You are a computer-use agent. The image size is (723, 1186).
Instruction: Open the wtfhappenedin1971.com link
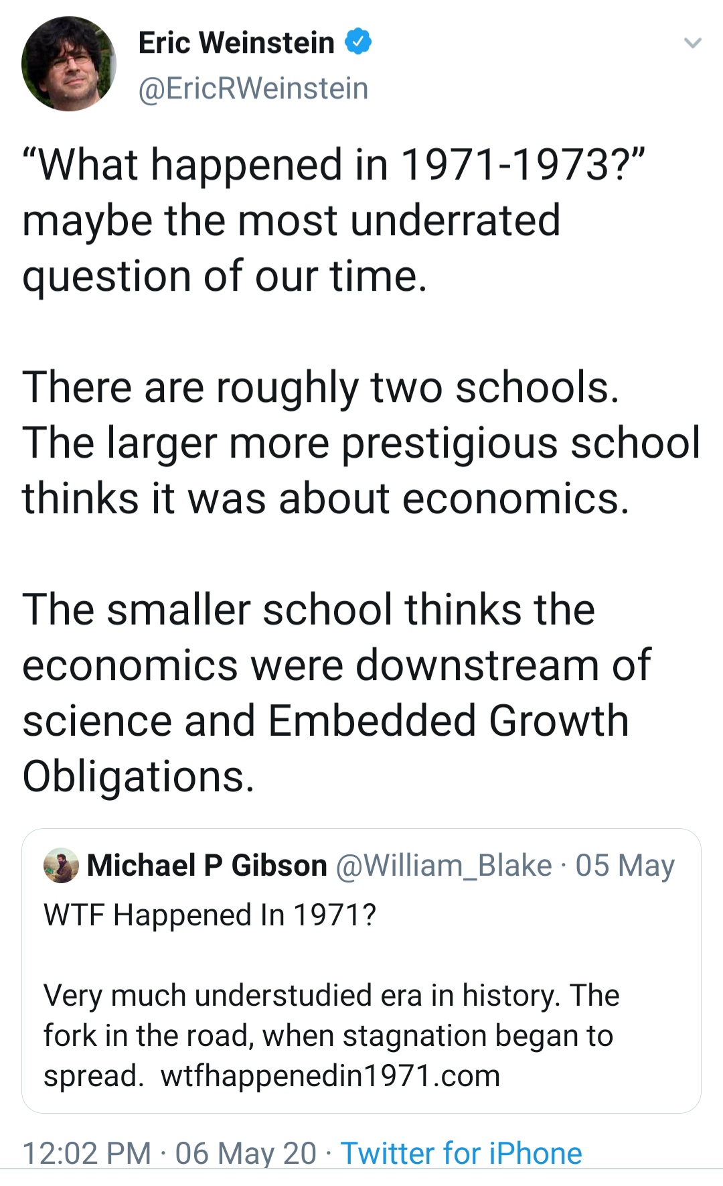(x=330, y=1075)
